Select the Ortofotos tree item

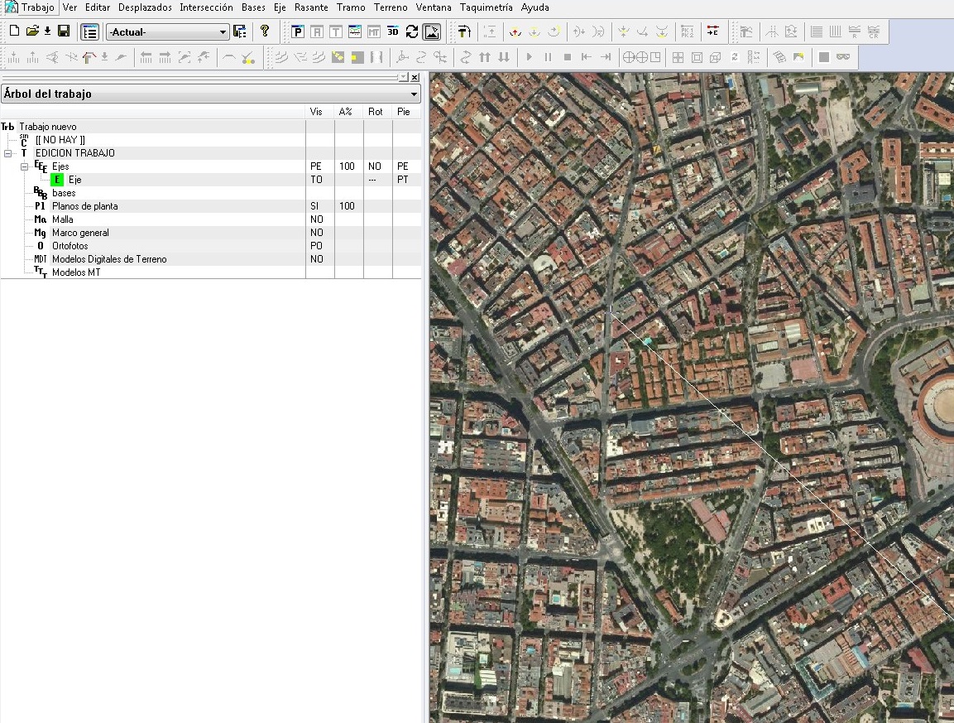[x=70, y=246]
